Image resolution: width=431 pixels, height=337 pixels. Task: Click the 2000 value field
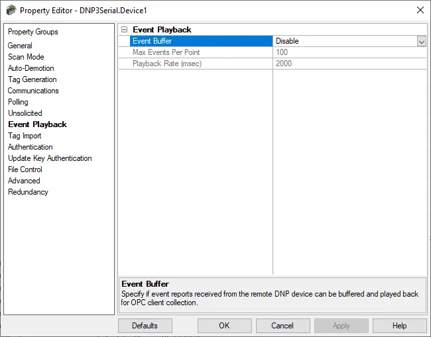[x=349, y=64]
